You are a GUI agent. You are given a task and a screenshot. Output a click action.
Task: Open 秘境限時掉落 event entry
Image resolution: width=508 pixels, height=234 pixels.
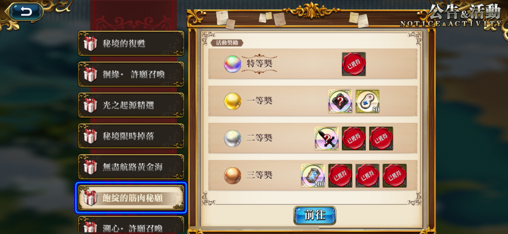point(131,136)
